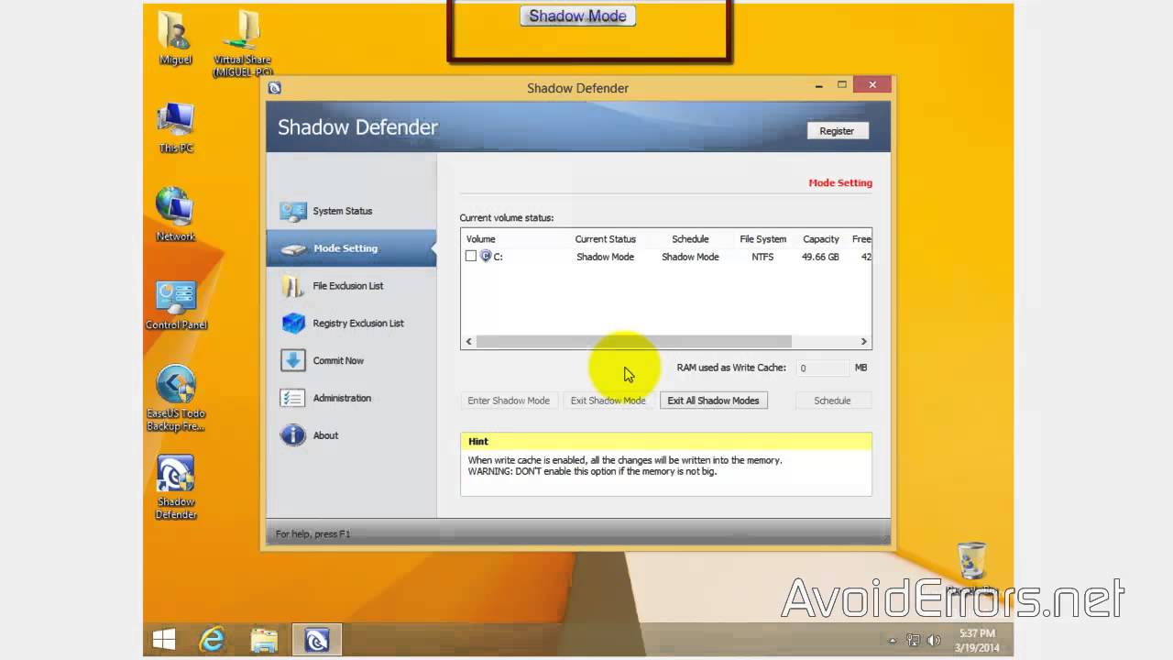The image size is (1173, 660).
Task: Open Administration settings page
Action: [x=342, y=398]
